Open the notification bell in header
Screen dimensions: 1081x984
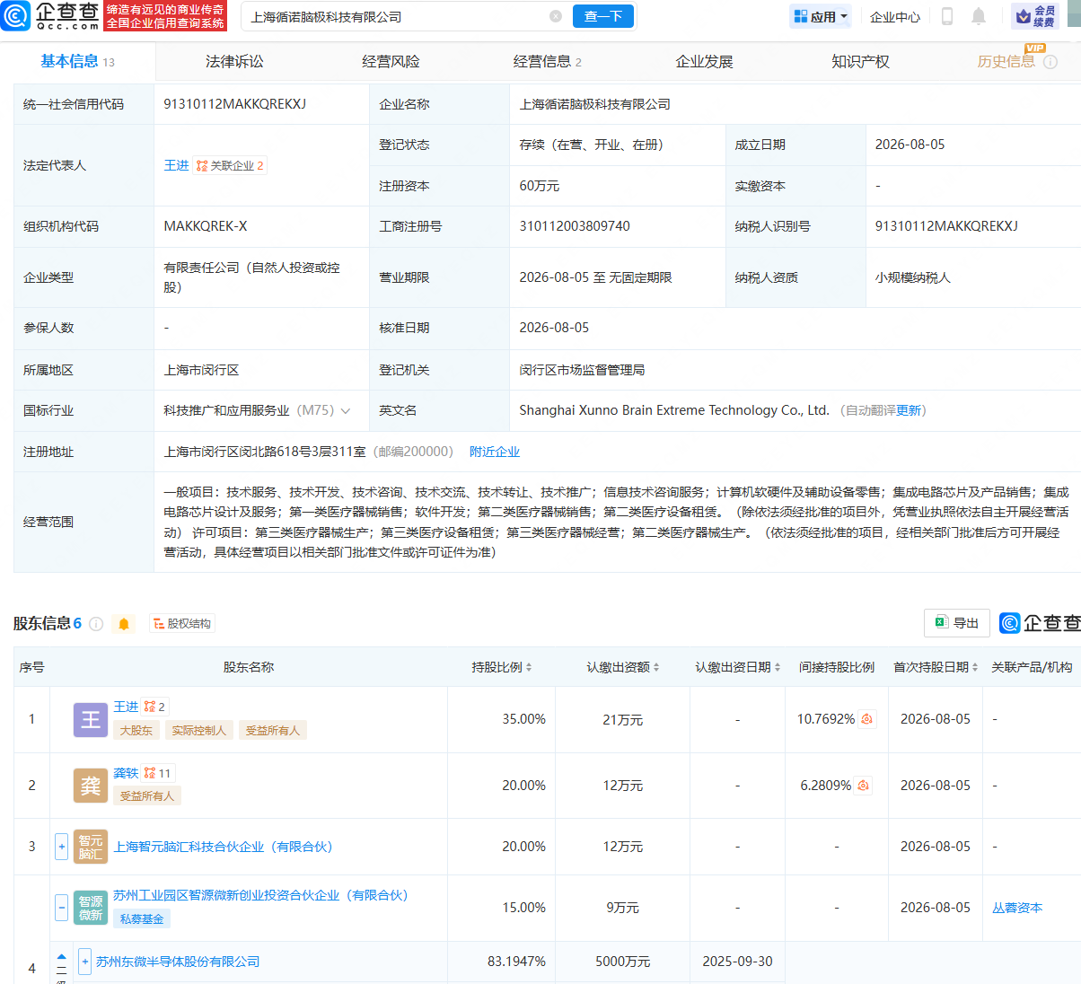pyautogui.click(x=979, y=16)
